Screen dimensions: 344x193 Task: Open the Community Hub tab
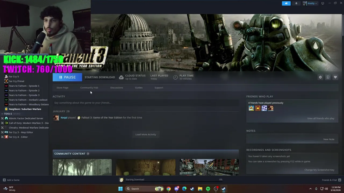pyautogui.click(x=89, y=88)
